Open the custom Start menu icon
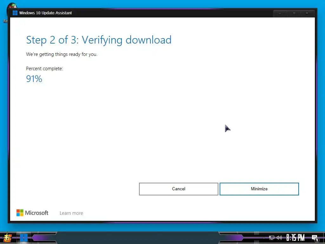The width and height of the screenshot is (325, 244). (x=8, y=238)
